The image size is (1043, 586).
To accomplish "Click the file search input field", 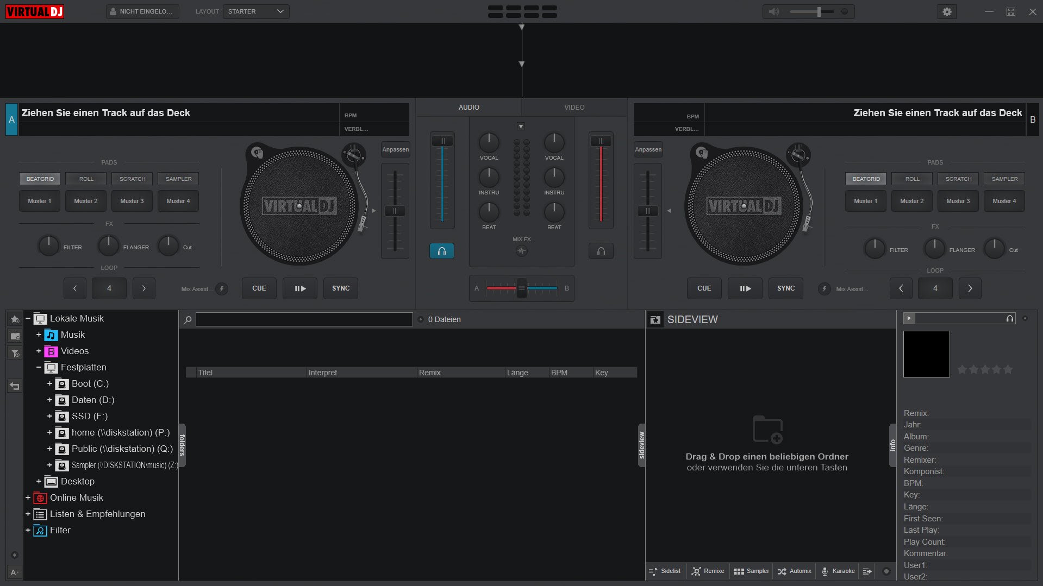I will [304, 319].
